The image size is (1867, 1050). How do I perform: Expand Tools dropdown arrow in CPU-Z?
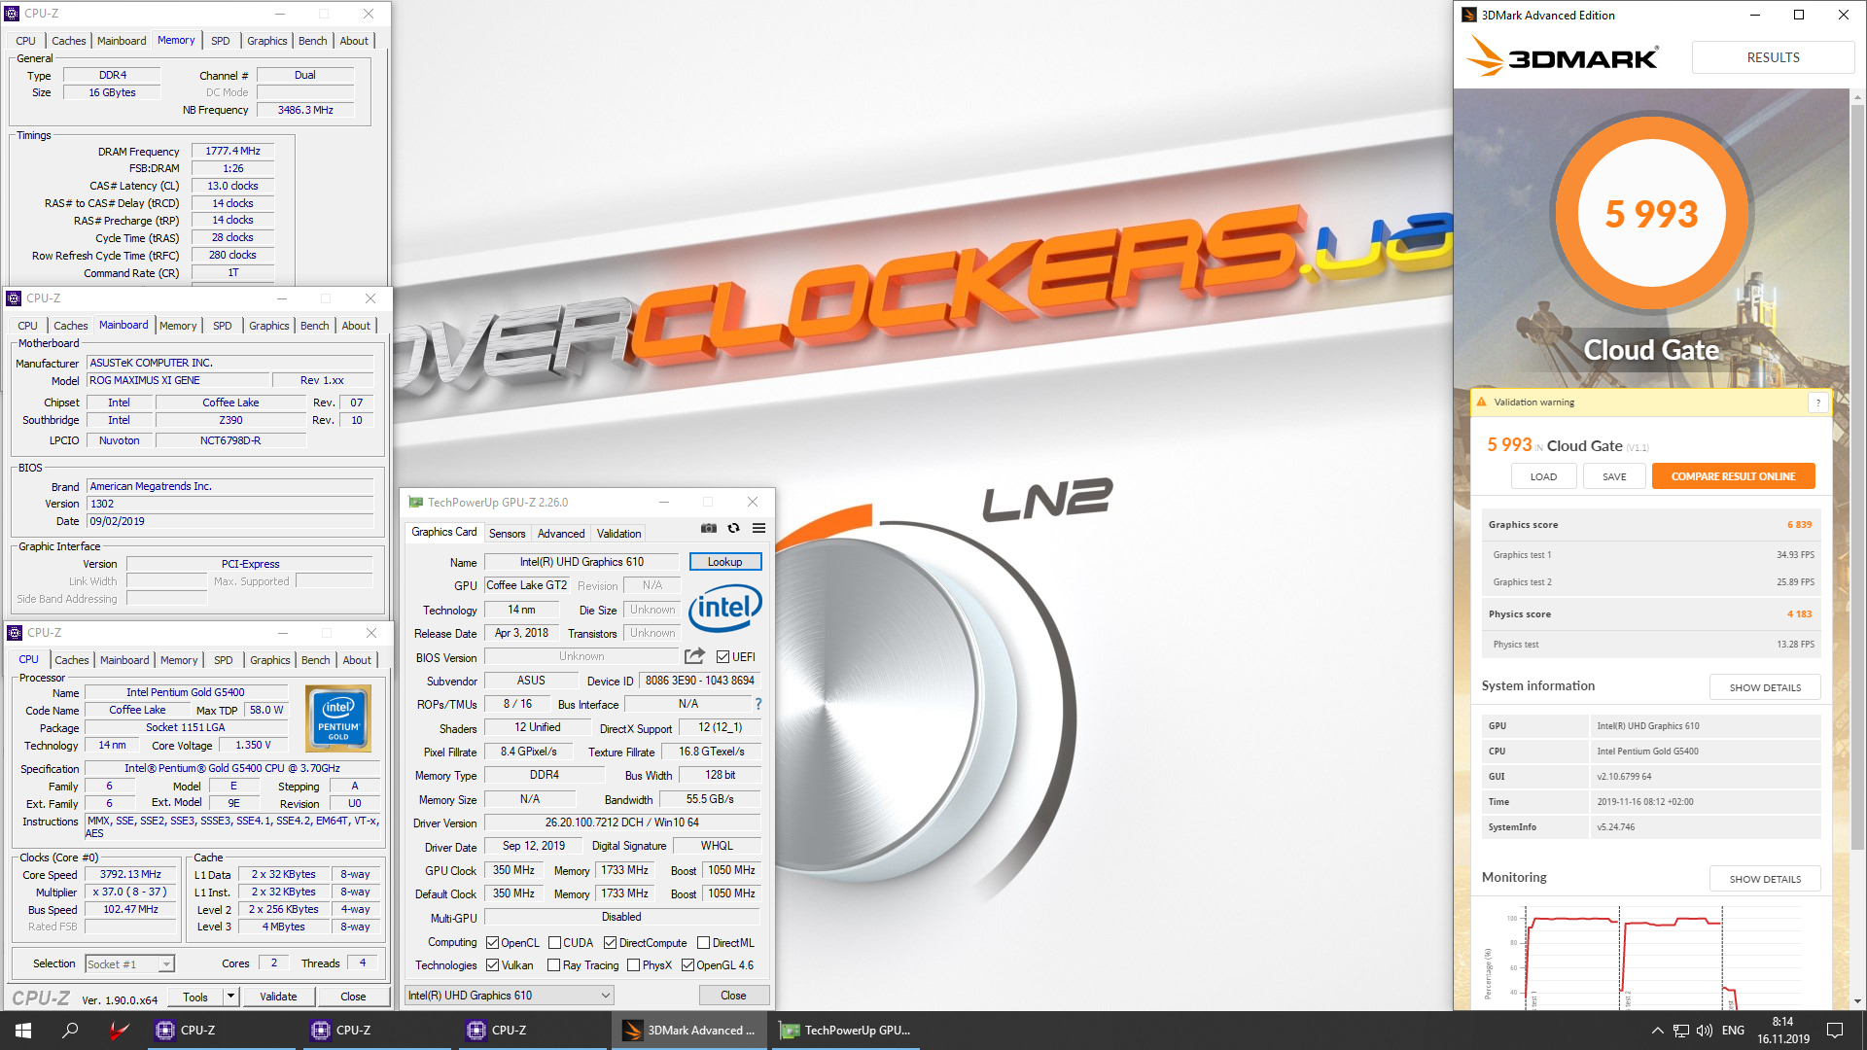(x=230, y=997)
